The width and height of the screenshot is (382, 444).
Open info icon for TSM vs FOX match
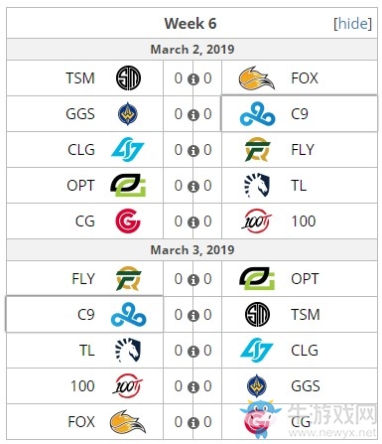[x=193, y=79]
